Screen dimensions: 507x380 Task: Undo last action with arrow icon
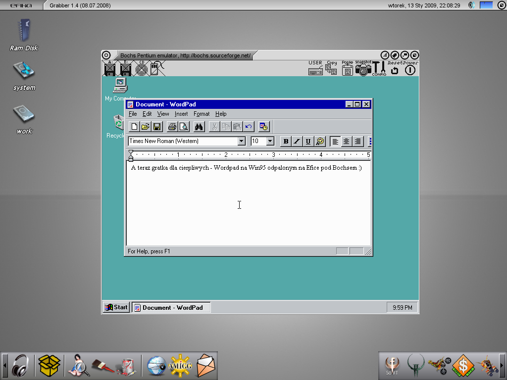pyautogui.click(x=248, y=127)
